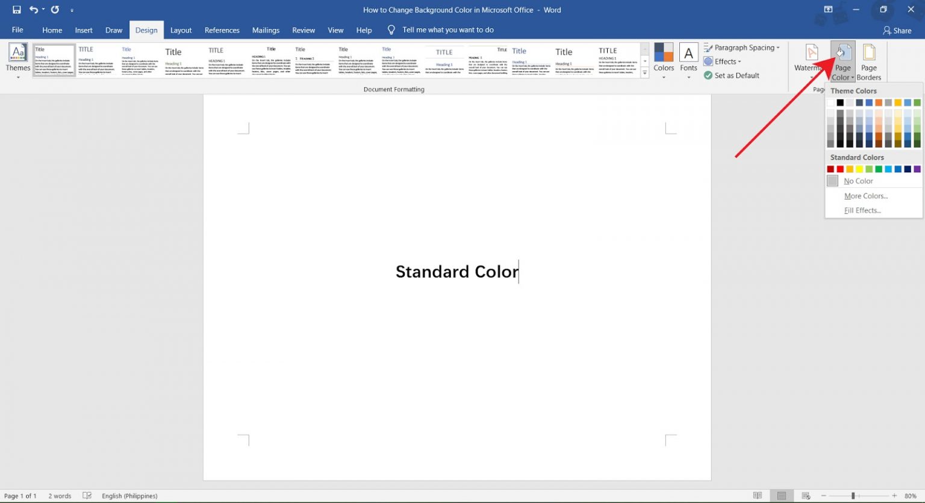This screenshot has height=503, width=925.
Task: Open Page Borders dialog
Action: click(868, 61)
